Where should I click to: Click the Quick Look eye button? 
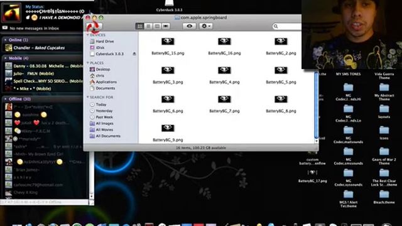click(190, 26)
